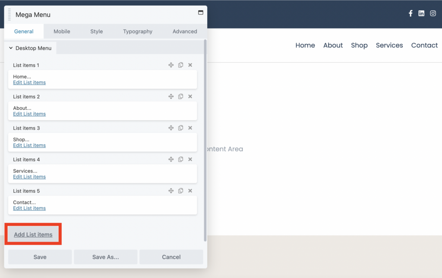The width and height of the screenshot is (442, 278).
Task: Click the move icon for List items 1
Action: point(171,65)
